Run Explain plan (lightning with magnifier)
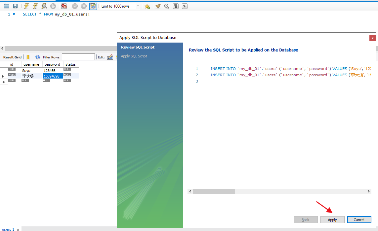Viewport: 378px width, 231px height. [x=44, y=6]
